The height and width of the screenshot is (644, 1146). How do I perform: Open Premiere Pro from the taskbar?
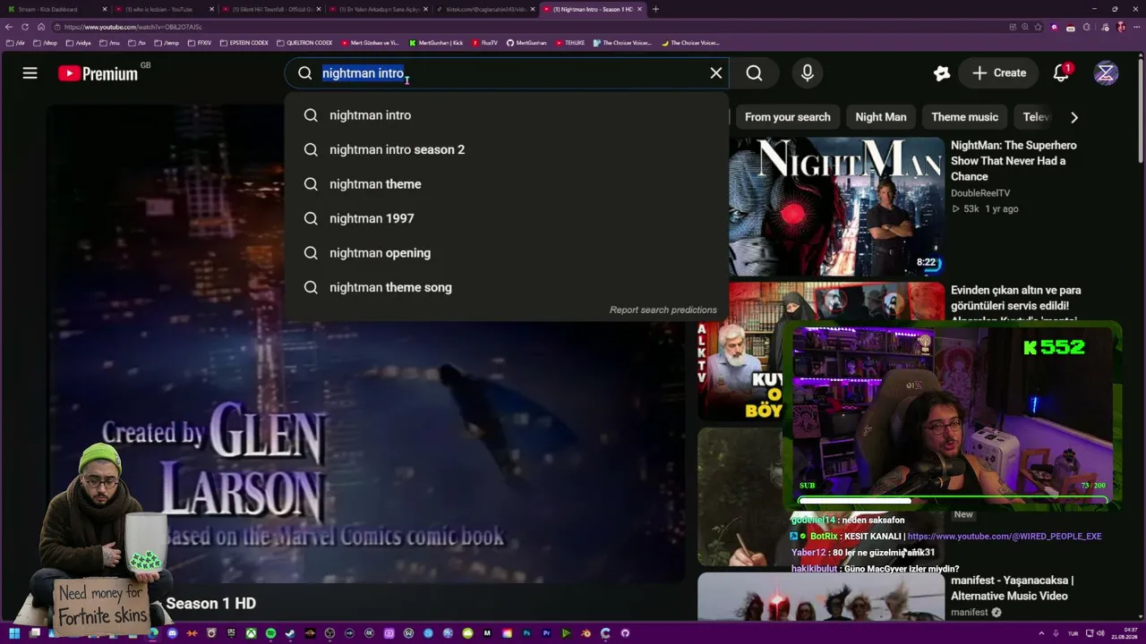pos(547,633)
